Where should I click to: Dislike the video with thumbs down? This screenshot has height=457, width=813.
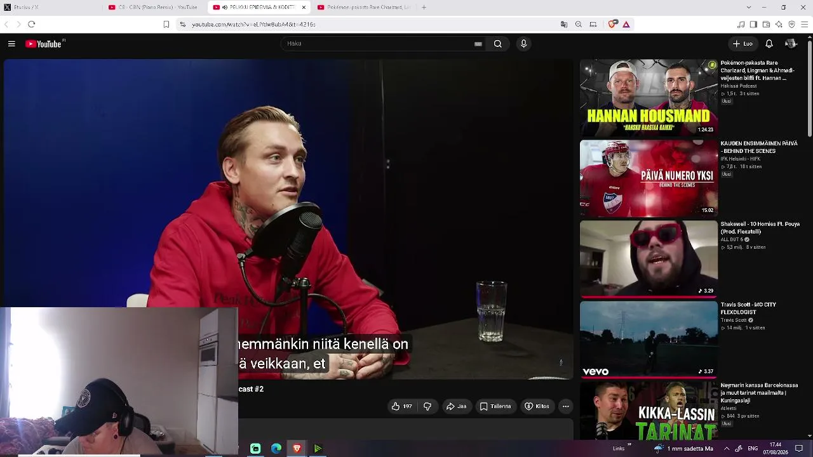point(427,406)
